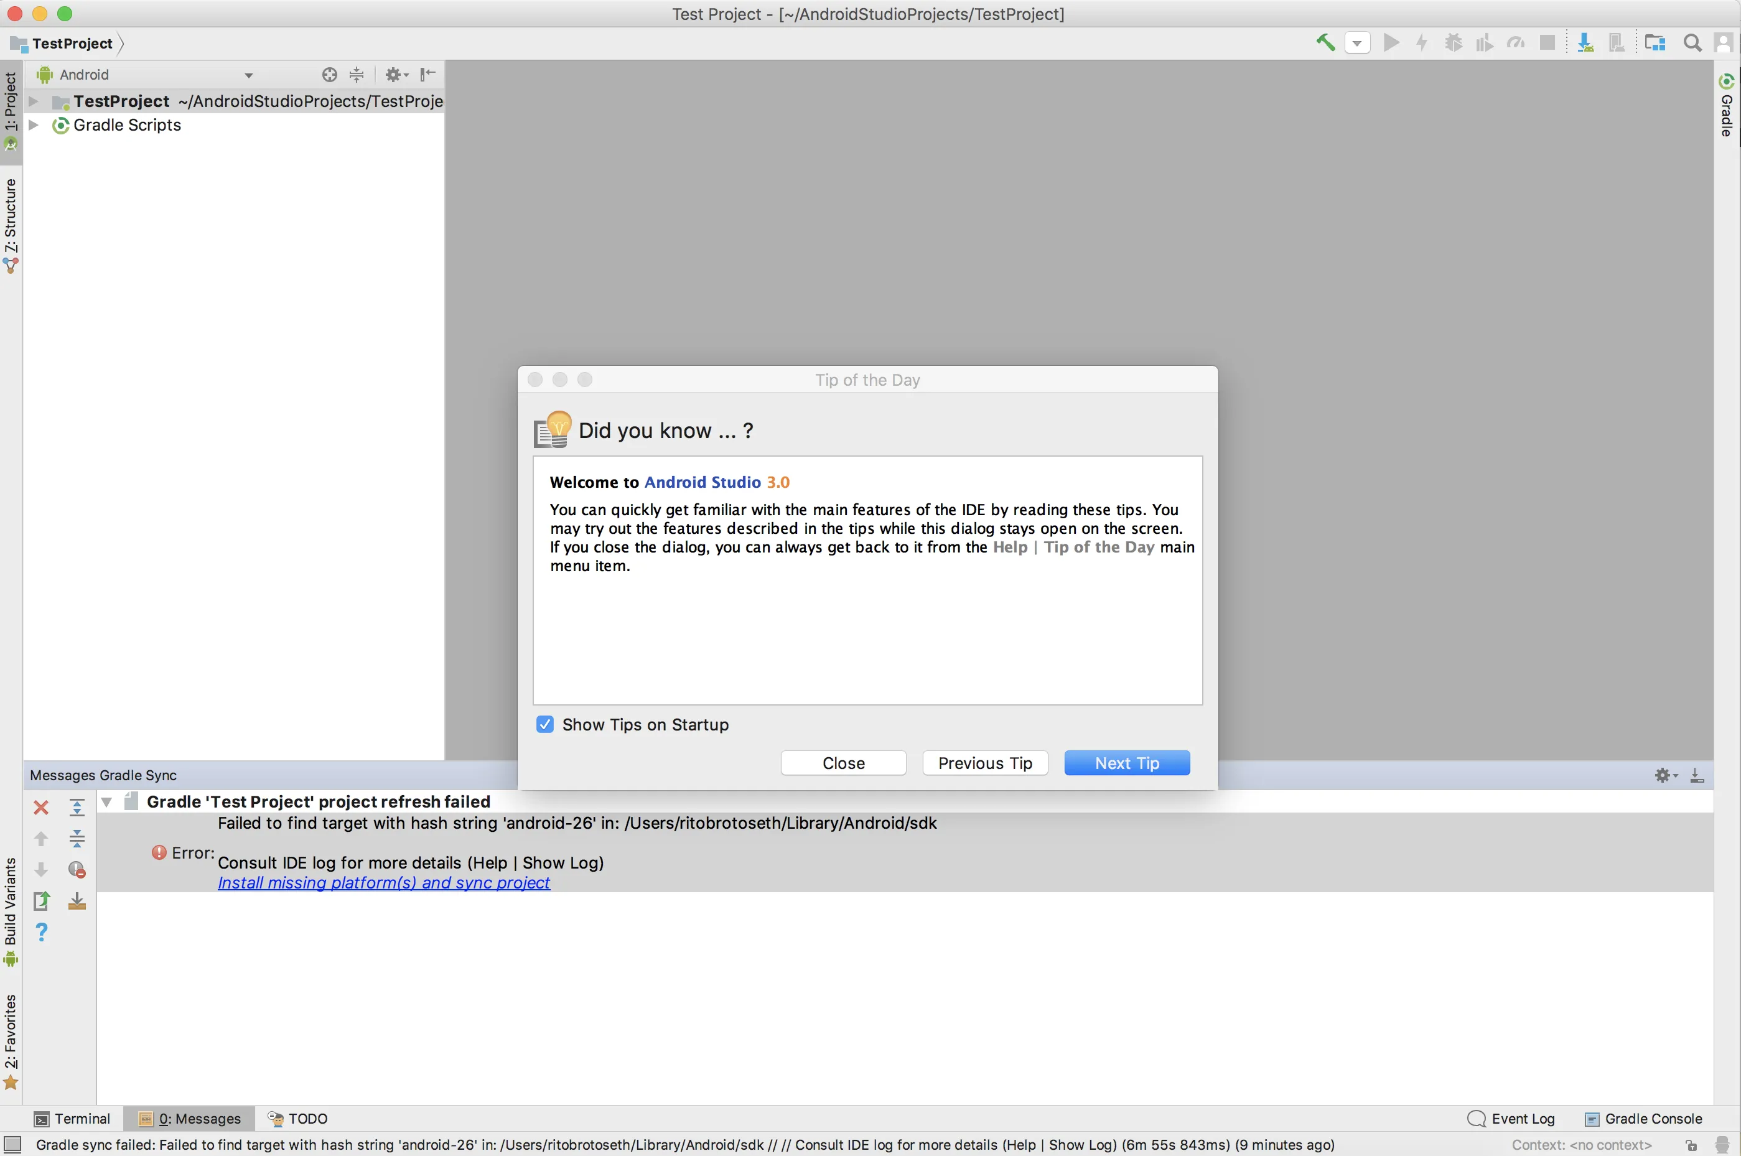Click the Export to Text File icon
This screenshot has height=1156, width=1741.
pyautogui.click(x=41, y=900)
